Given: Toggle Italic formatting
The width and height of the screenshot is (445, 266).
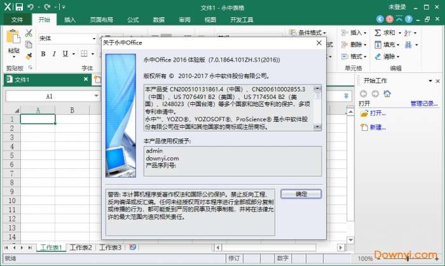Looking at the screenshot, I should pyautogui.click(x=54, y=54).
